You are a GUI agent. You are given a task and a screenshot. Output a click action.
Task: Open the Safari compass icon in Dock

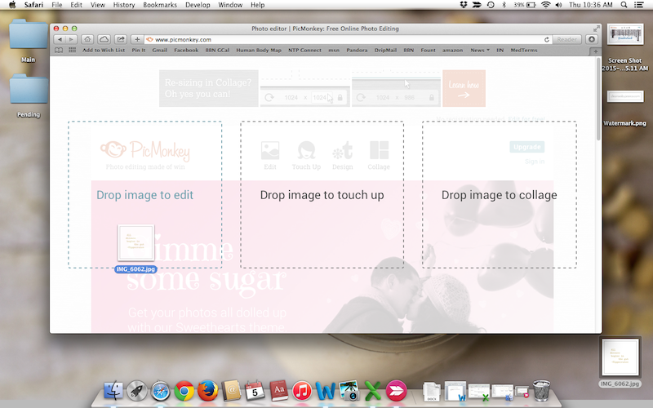(x=160, y=391)
